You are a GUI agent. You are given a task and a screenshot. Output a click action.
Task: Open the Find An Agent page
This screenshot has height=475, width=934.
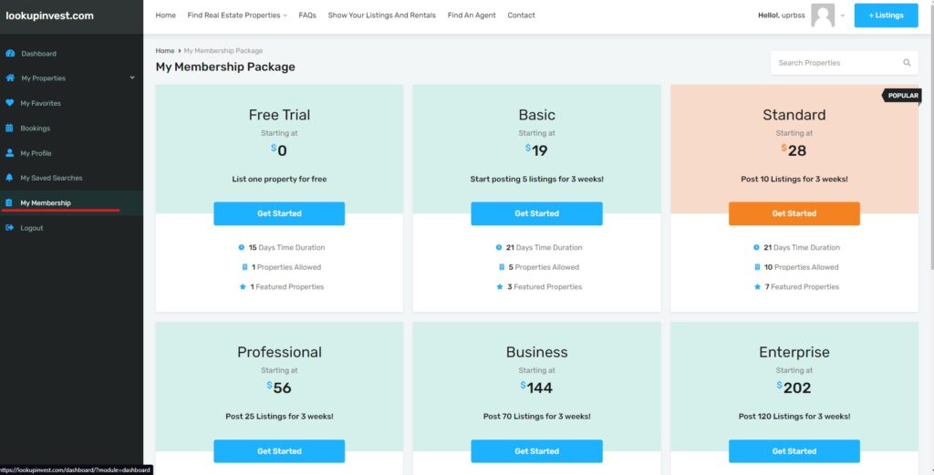point(472,15)
